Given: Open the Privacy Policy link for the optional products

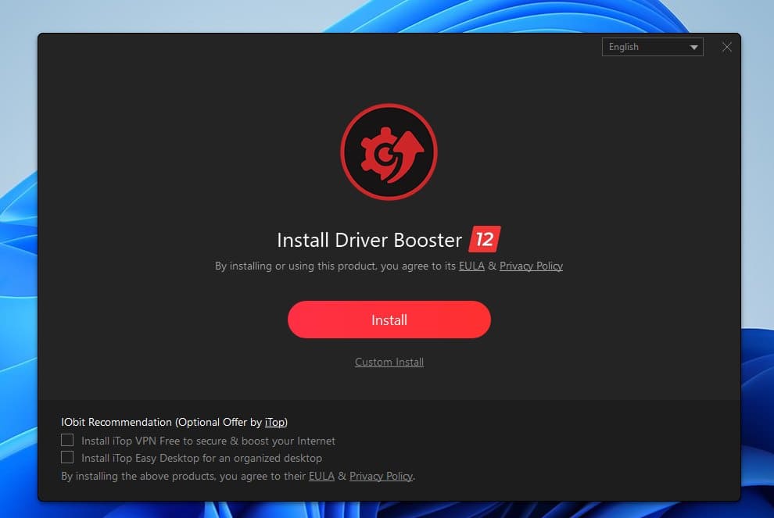Looking at the screenshot, I should tap(381, 476).
